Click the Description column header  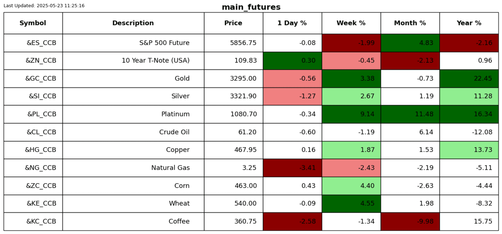pyautogui.click(x=133, y=23)
